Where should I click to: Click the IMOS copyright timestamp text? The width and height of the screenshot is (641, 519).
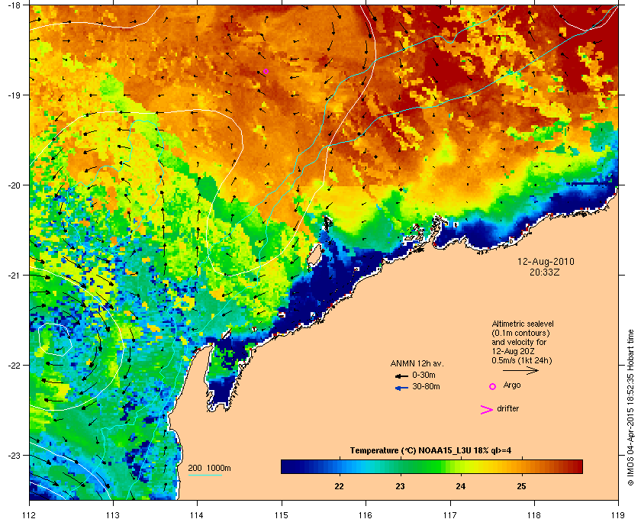630,408
